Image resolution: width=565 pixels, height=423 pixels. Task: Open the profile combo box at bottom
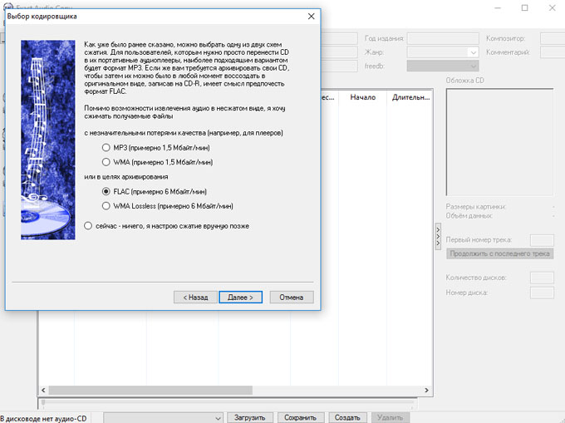coord(164,417)
